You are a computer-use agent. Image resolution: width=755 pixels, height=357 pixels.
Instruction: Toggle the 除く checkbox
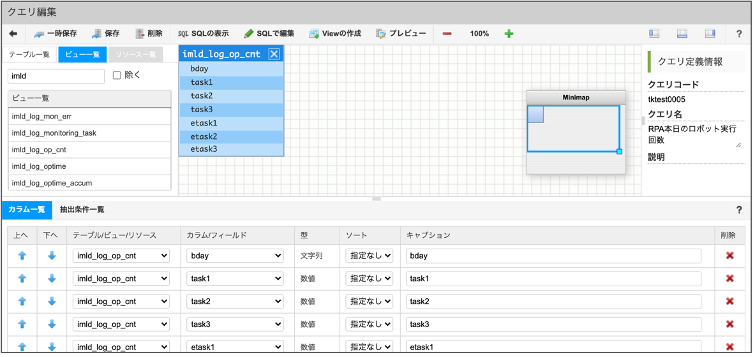[x=117, y=75]
